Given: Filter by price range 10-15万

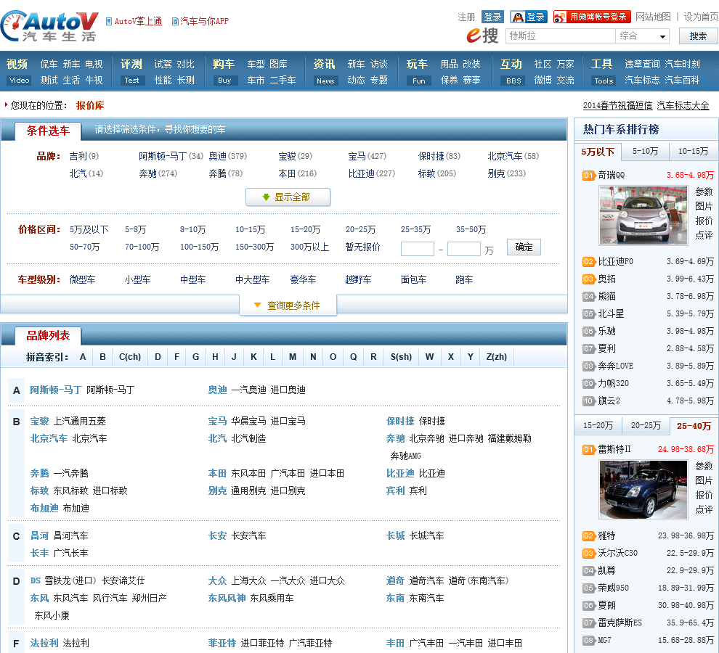Looking at the screenshot, I should coord(250,229).
